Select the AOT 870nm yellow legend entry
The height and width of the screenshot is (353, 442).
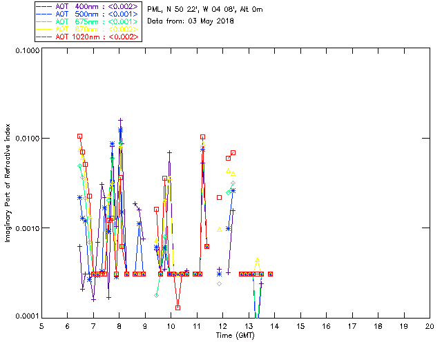pyautogui.click(x=87, y=29)
